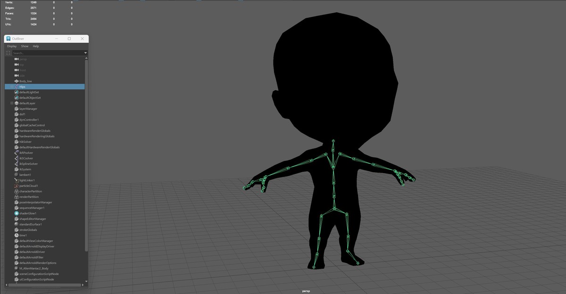Click the time1 clock icon
The height and width of the screenshot is (294, 566).
[17, 235]
